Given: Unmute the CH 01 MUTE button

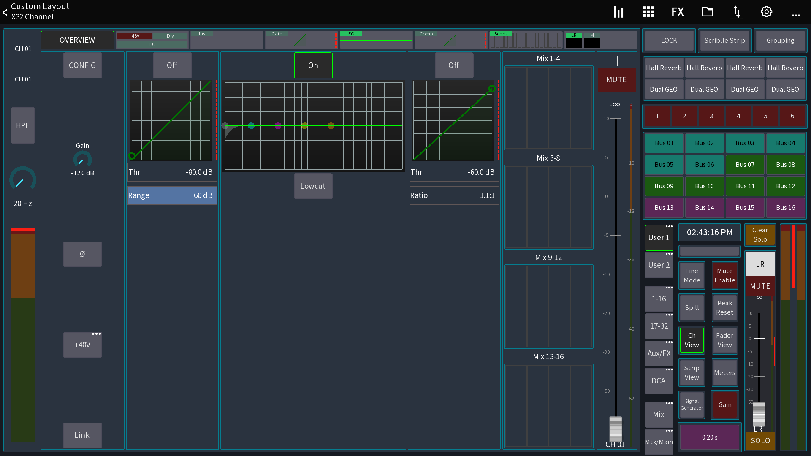Looking at the screenshot, I should coord(616,80).
